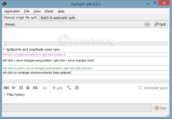Open the Player menu
The height and width of the screenshot is (119, 172).
pyautogui.click(x=49, y=11)
